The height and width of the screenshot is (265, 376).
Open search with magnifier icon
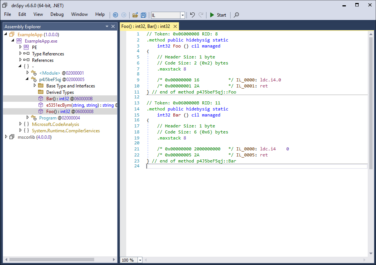pos(237,15)
